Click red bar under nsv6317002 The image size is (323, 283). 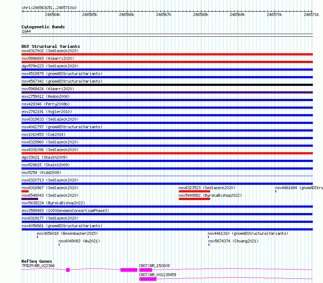point(167,54)
